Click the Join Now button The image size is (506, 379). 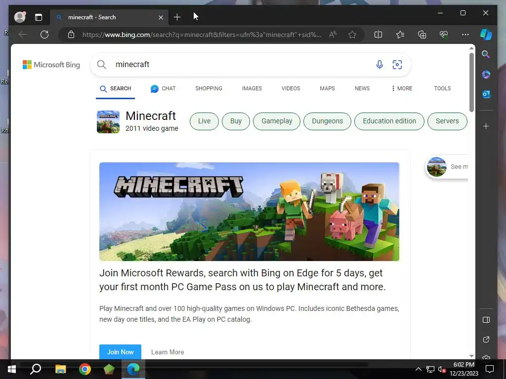121,352
